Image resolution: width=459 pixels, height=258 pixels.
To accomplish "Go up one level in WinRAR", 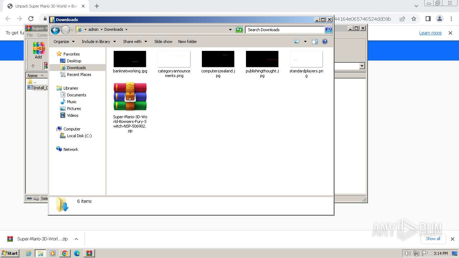I will point(33,66).
